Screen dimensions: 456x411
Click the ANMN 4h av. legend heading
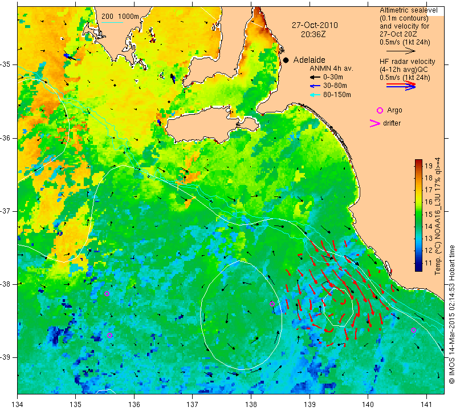click(x=331, y=68)
